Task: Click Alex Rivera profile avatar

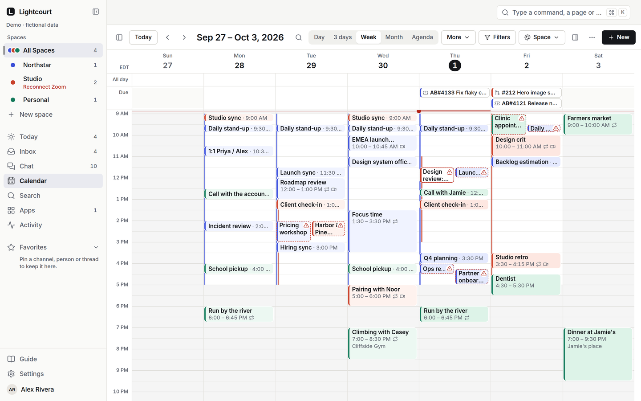Action: click(x=12, y=389)
